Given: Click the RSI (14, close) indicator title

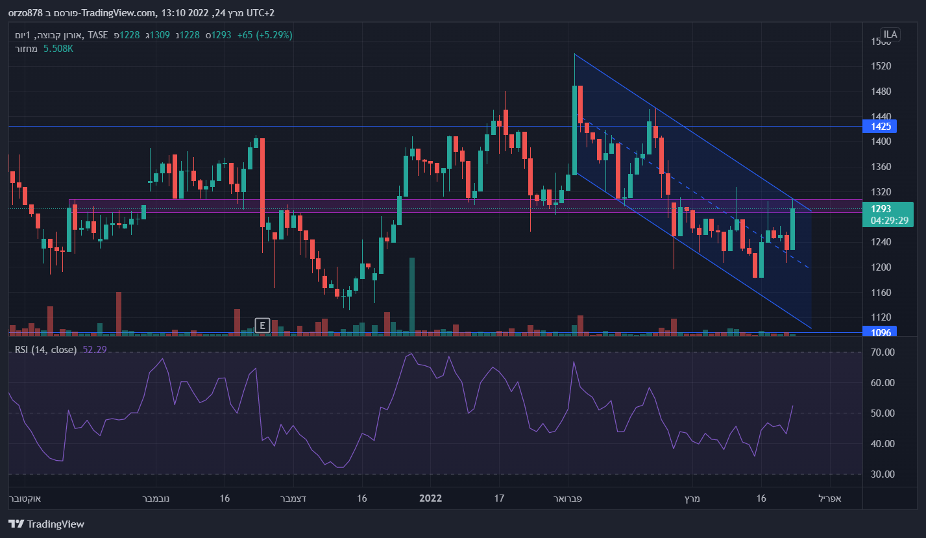Looking at the screenshot, I should pyautogui.click(x=47, y=349).
